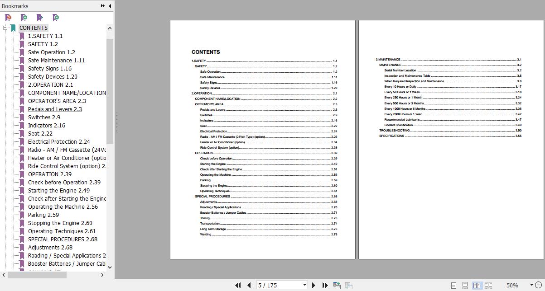Open the Switches 2.9 bookmark
545x291 pixels.
click(x=44, y=117)
